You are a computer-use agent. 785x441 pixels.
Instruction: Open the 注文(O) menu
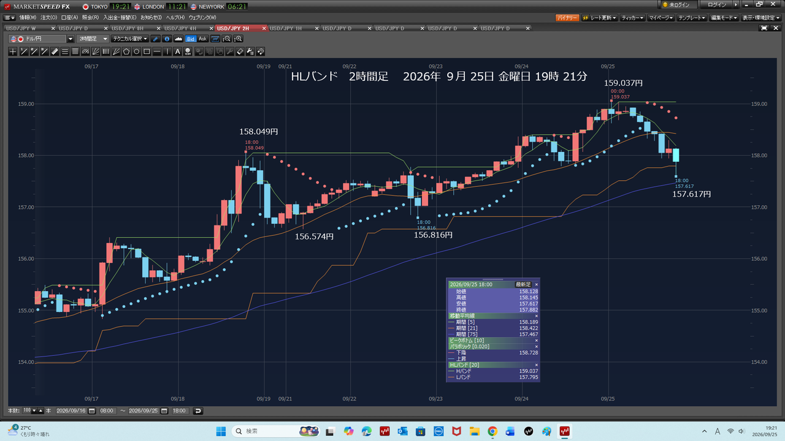coord(48,18)
